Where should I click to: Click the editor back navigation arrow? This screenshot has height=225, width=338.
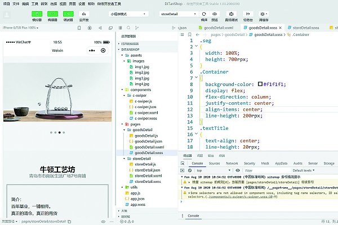click(197, 34)
